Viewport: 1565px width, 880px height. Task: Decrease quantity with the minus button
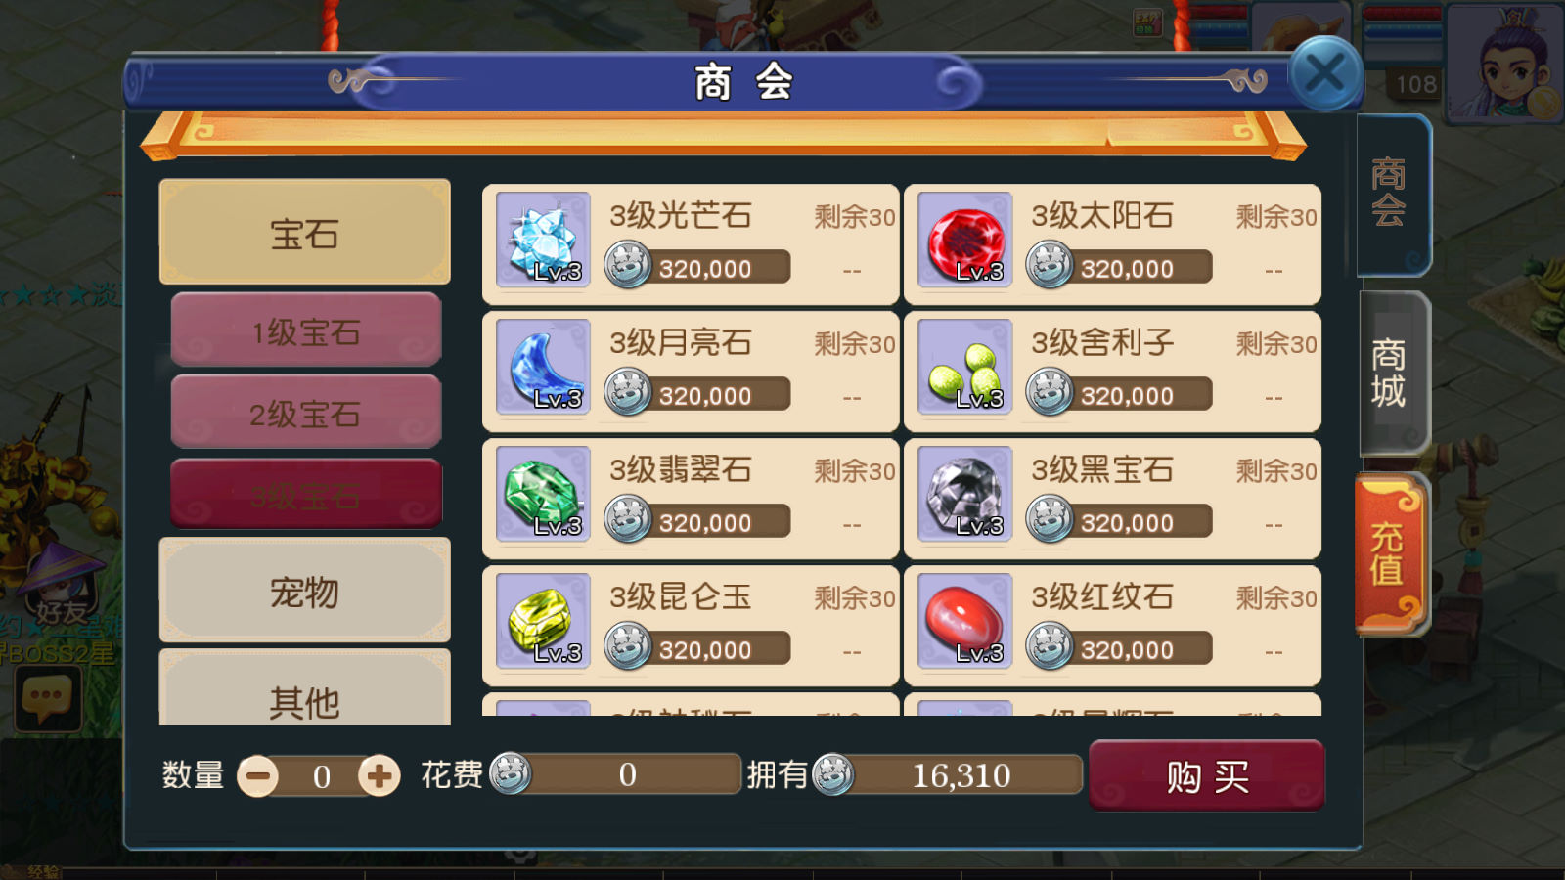(x=258, y=776)
